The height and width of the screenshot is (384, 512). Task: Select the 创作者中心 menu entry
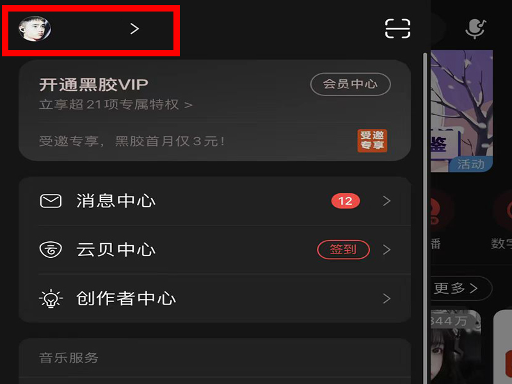pyautogui.click(x=215, y=298)
